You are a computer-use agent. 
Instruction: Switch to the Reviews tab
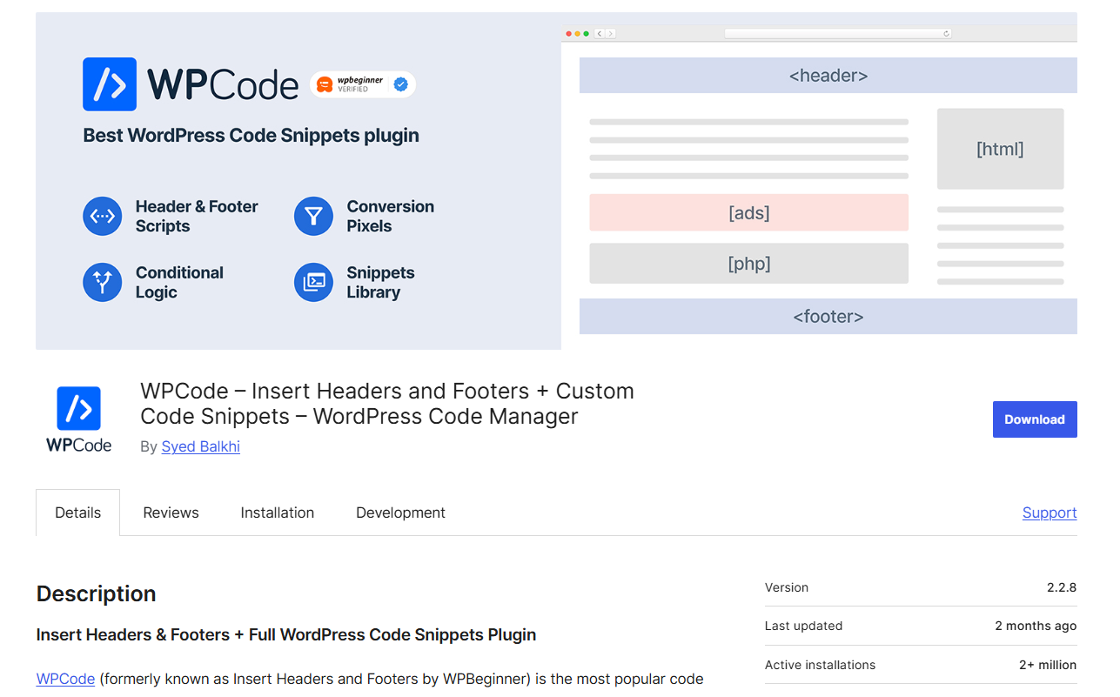pos(171,513)
